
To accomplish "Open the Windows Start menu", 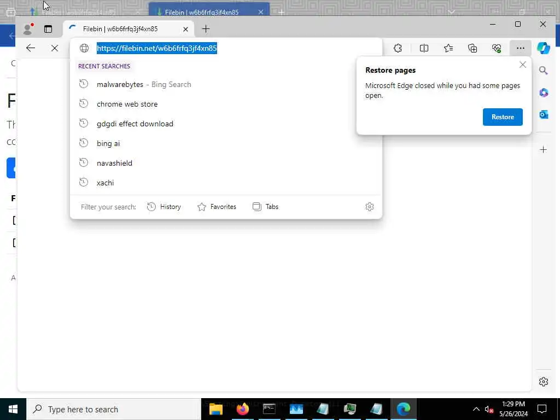I will [13, 409].
